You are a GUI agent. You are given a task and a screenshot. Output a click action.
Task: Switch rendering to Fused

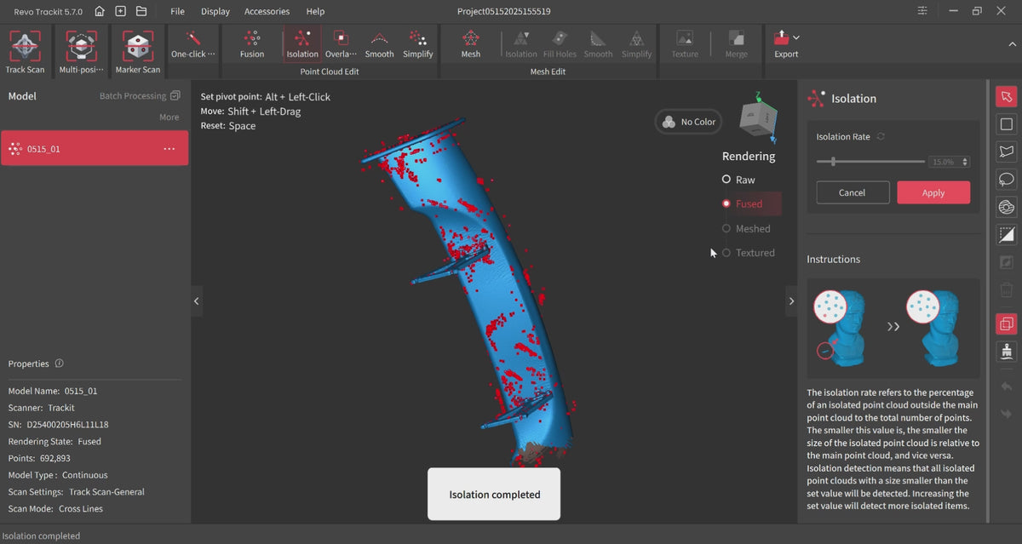[726, 204]
